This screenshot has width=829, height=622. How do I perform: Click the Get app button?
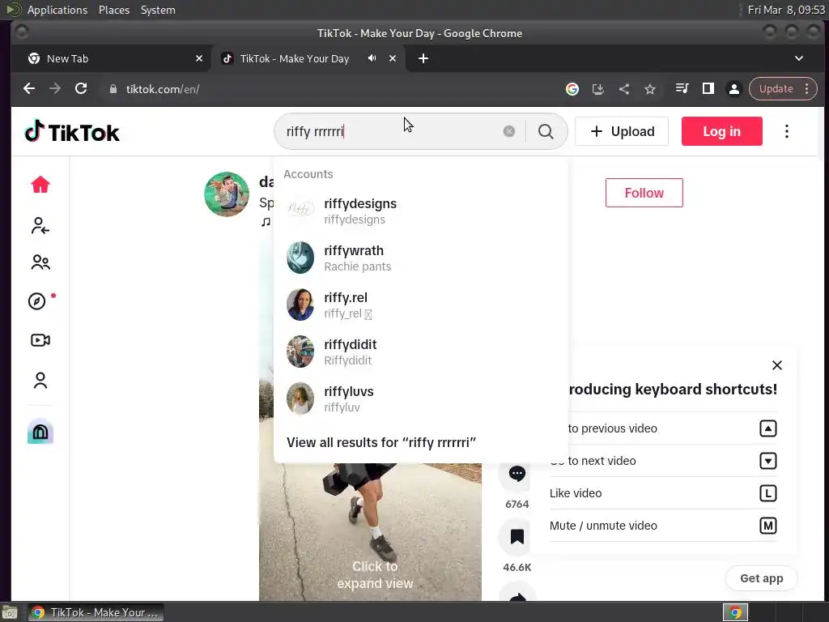761,578
